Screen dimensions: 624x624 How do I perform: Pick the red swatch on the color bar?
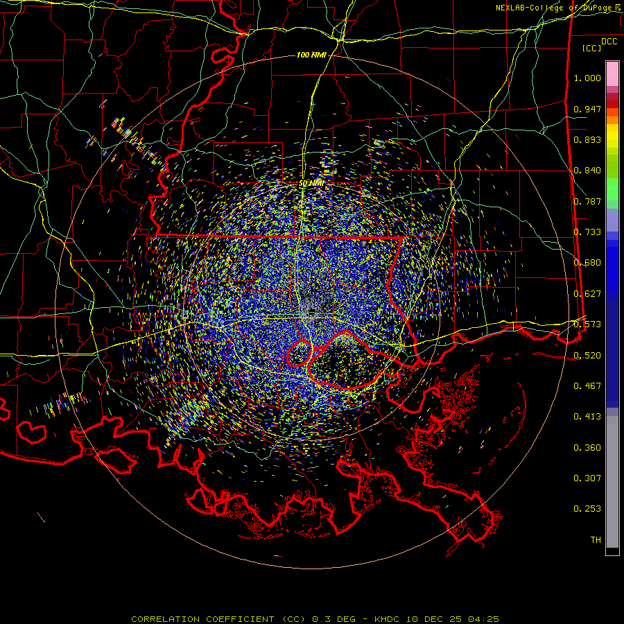(612, 104)
